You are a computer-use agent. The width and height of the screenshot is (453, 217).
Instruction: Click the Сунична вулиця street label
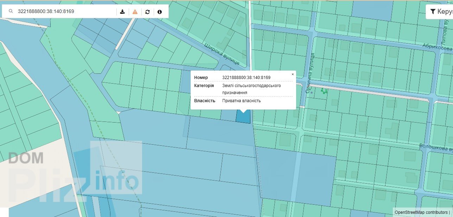[x=309, y=73]
